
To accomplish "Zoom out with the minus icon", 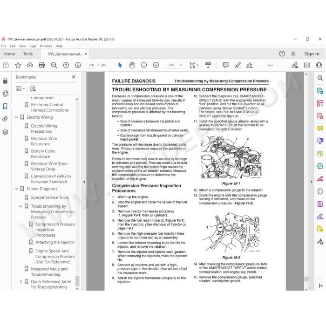I will [144, 65].
